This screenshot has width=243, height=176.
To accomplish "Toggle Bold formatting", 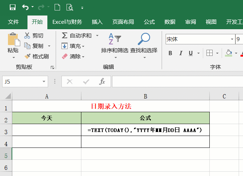I will 170,53.
